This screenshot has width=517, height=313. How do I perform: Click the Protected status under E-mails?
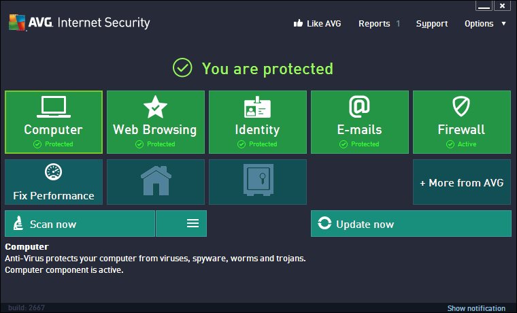(x=359, y=144)
